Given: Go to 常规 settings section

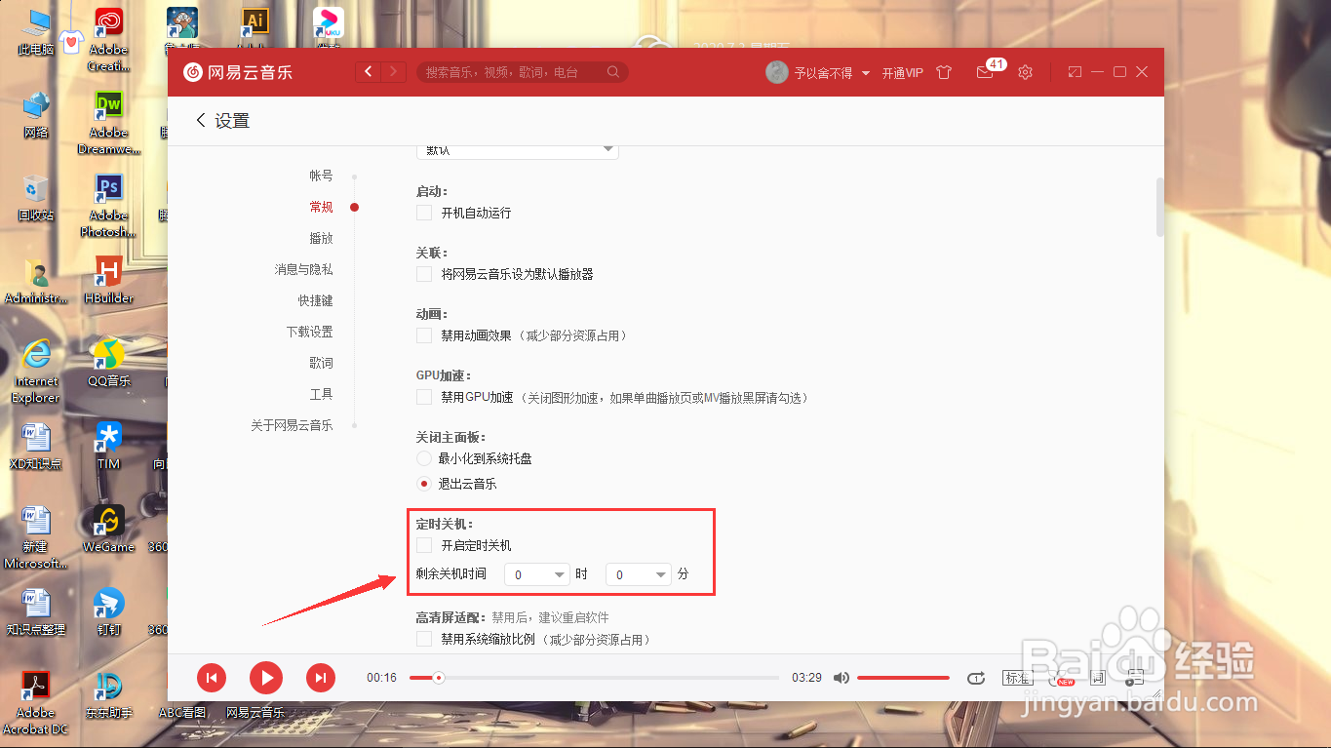Looking at the screenshot, I should tap(321, 207).
